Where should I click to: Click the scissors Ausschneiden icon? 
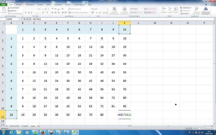coord(9,8)
